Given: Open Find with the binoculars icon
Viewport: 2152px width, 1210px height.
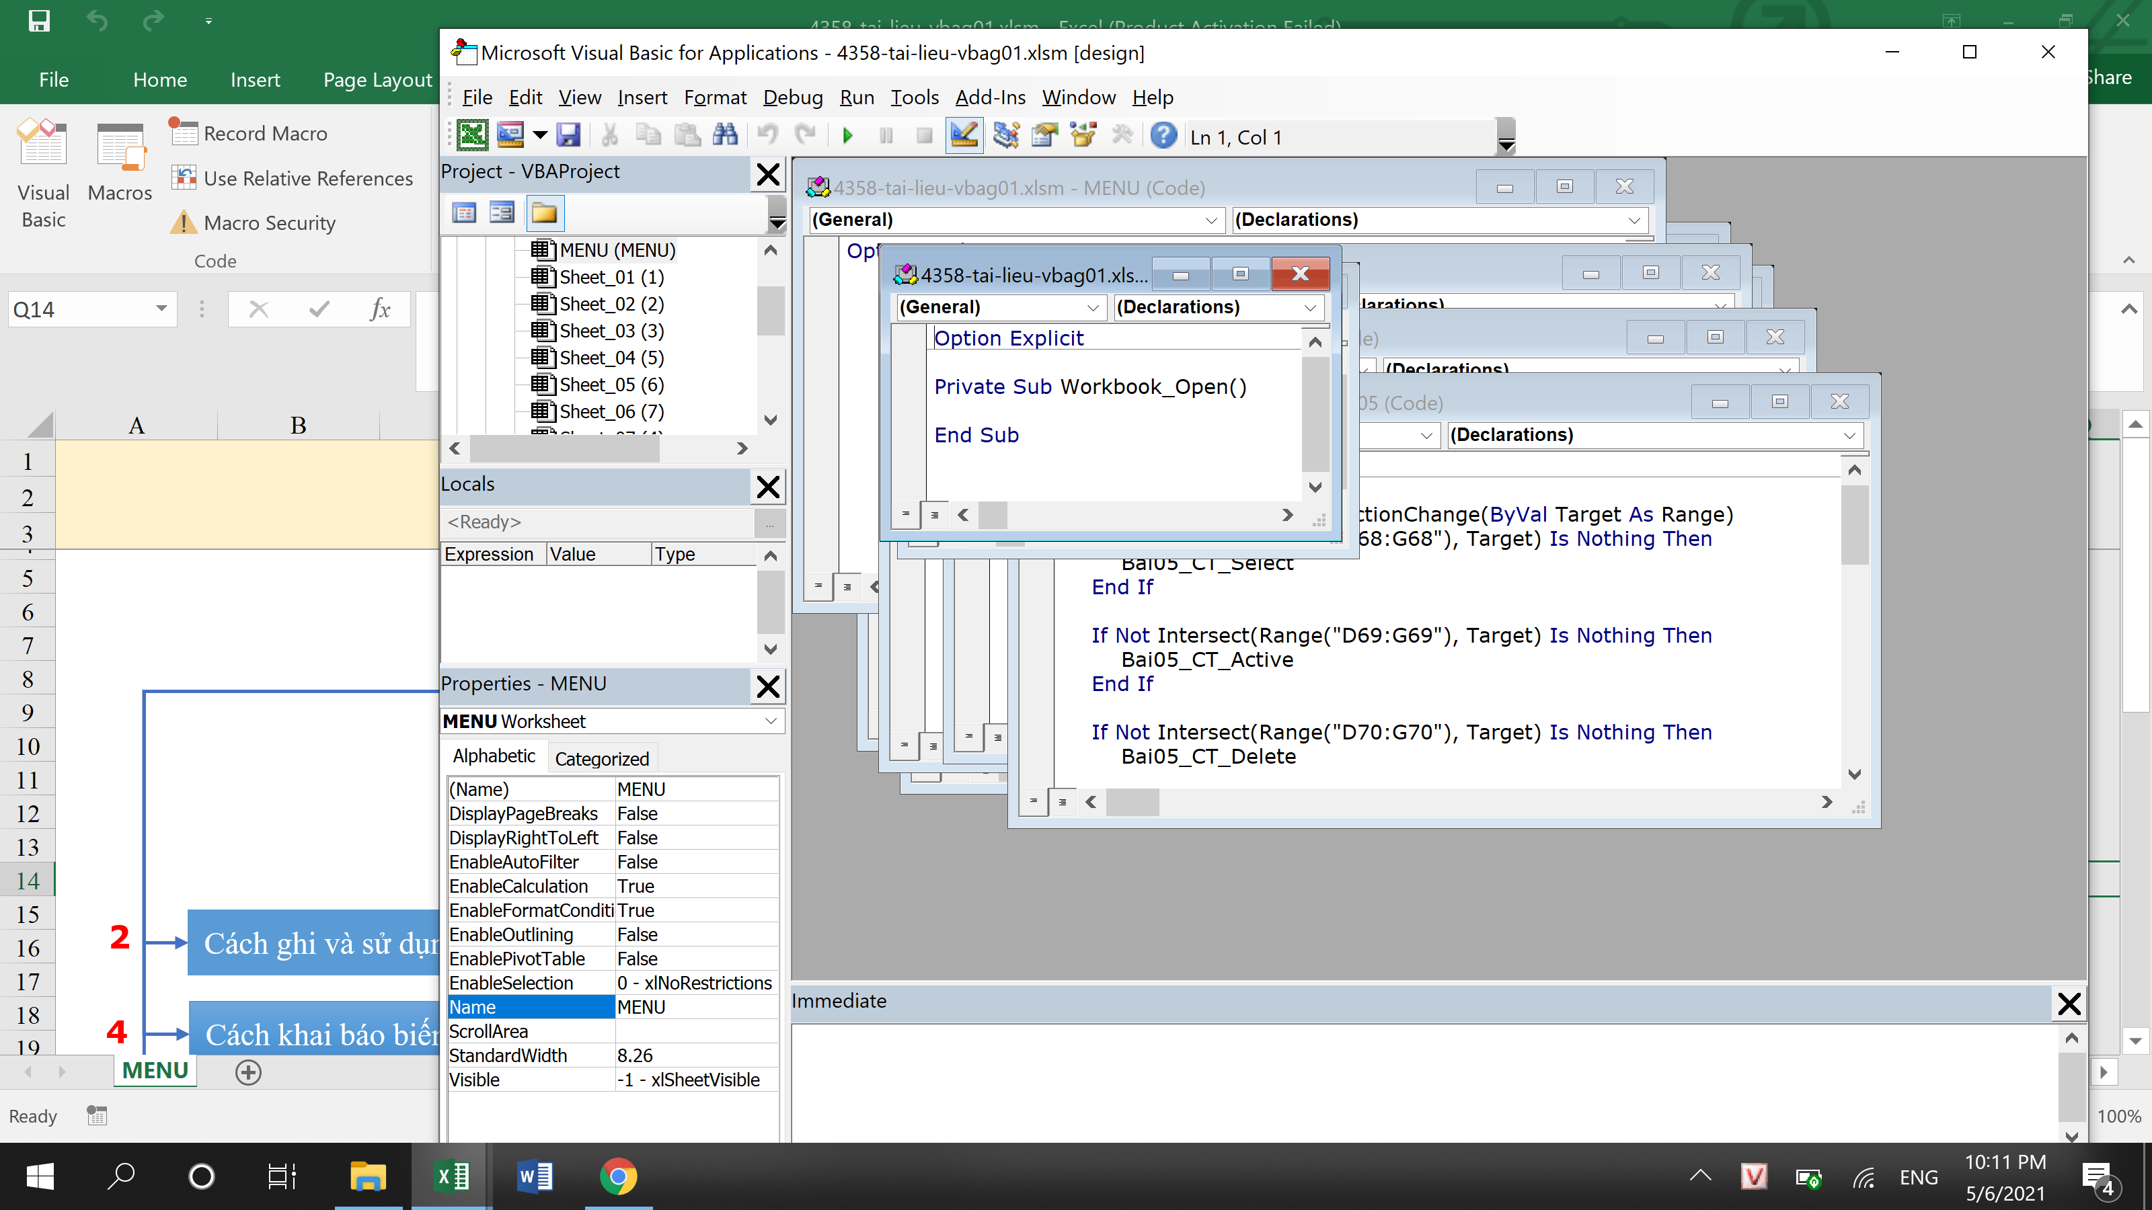Looking at the screenshot, I should (x=725, y=135).
